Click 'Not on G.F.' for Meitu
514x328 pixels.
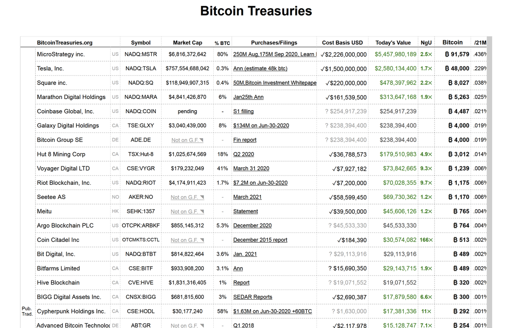[187, 211]
